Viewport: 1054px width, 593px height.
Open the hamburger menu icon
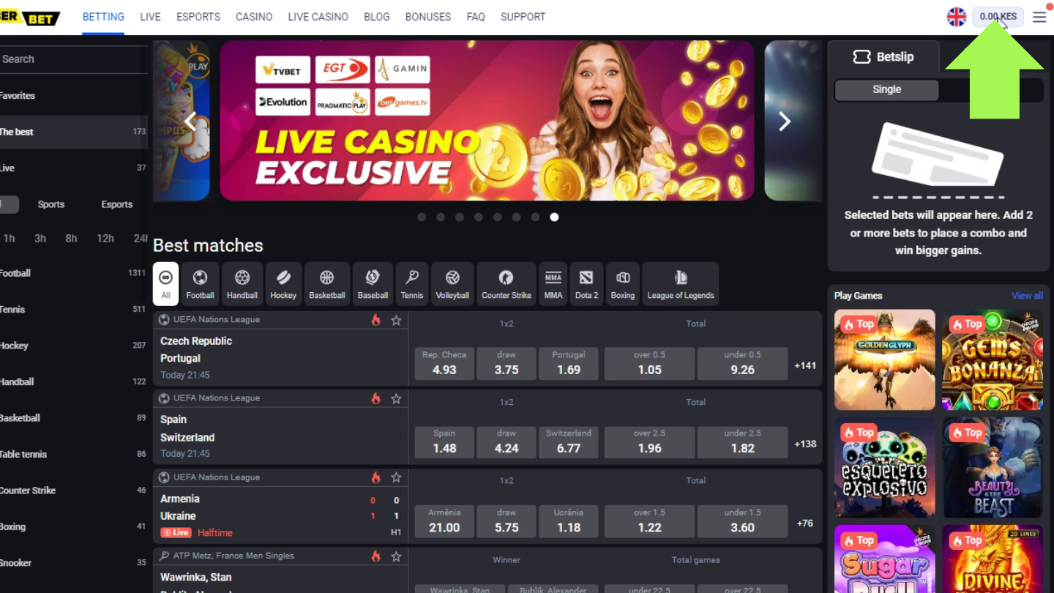1039,17
